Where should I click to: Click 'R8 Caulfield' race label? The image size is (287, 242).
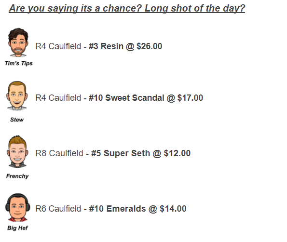coord(59,153)
